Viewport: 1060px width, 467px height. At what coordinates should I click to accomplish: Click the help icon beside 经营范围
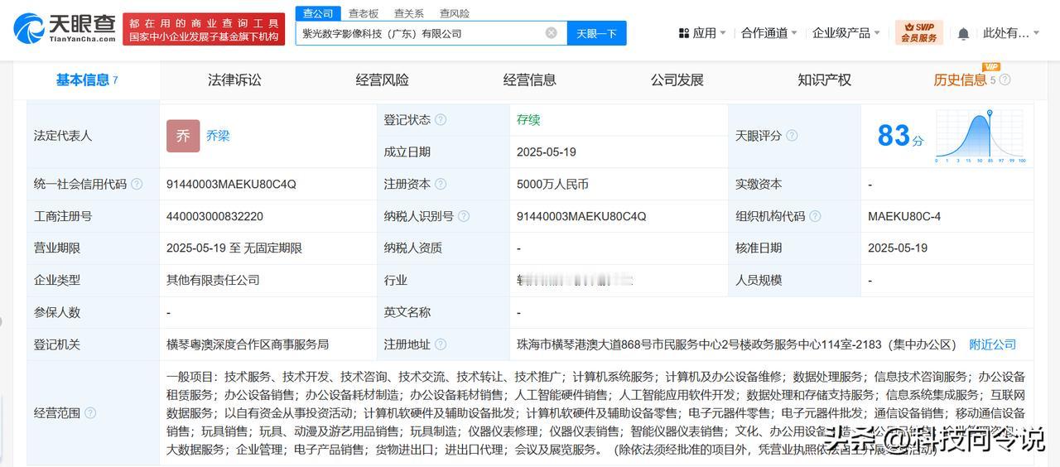90,412
